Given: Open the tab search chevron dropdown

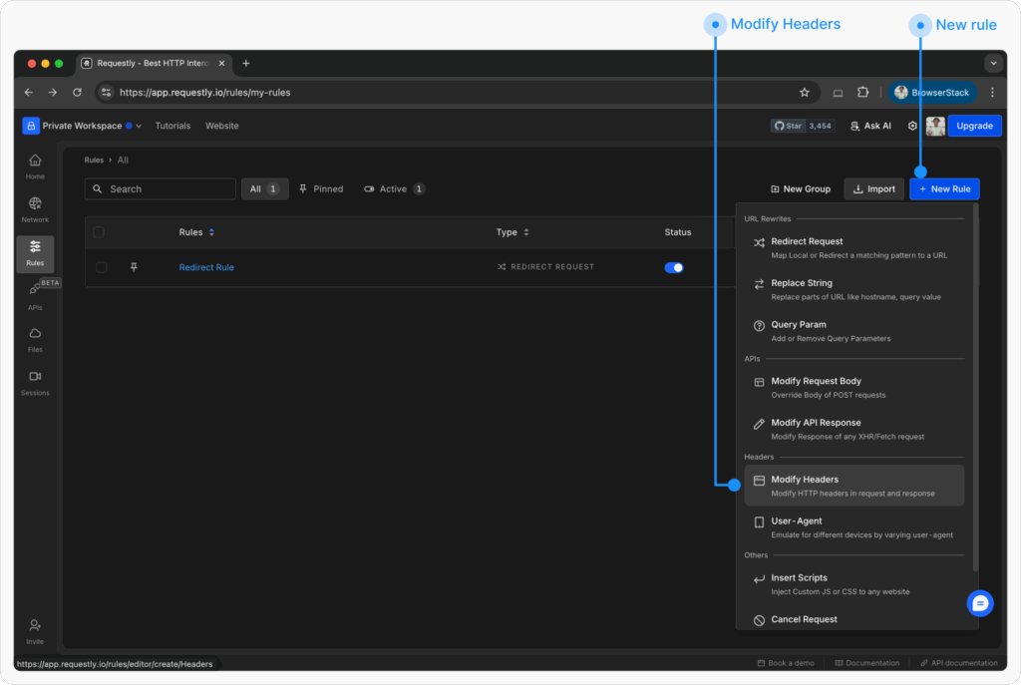Looking at the screenshot, I should [993, 63].
